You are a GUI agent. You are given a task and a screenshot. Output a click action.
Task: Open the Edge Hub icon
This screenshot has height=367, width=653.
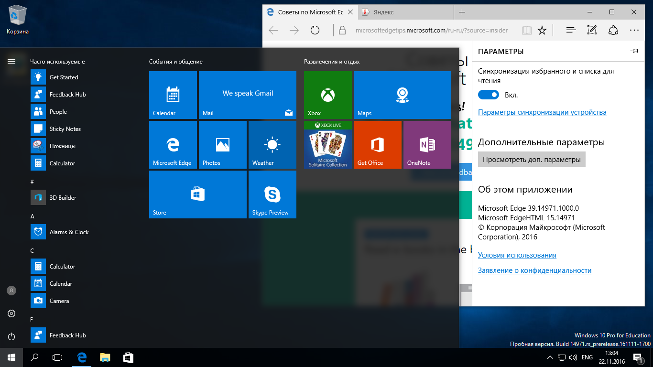coord(571,30)
